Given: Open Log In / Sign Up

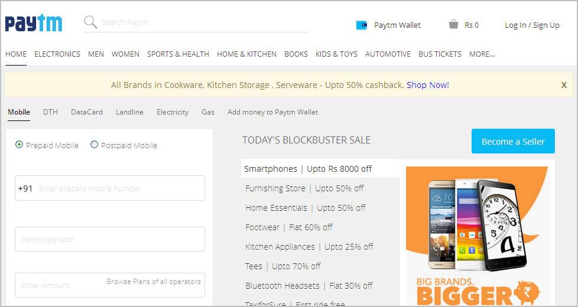Looking at the screenshot, I should click(x=532, y=25).
